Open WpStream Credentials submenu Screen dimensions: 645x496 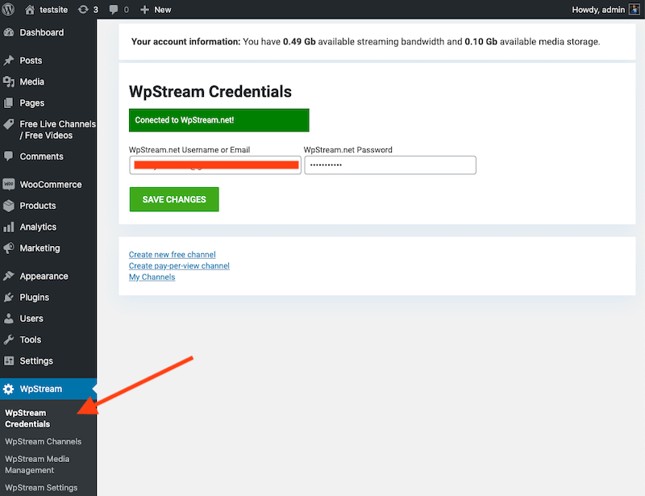tap(27, 419)
